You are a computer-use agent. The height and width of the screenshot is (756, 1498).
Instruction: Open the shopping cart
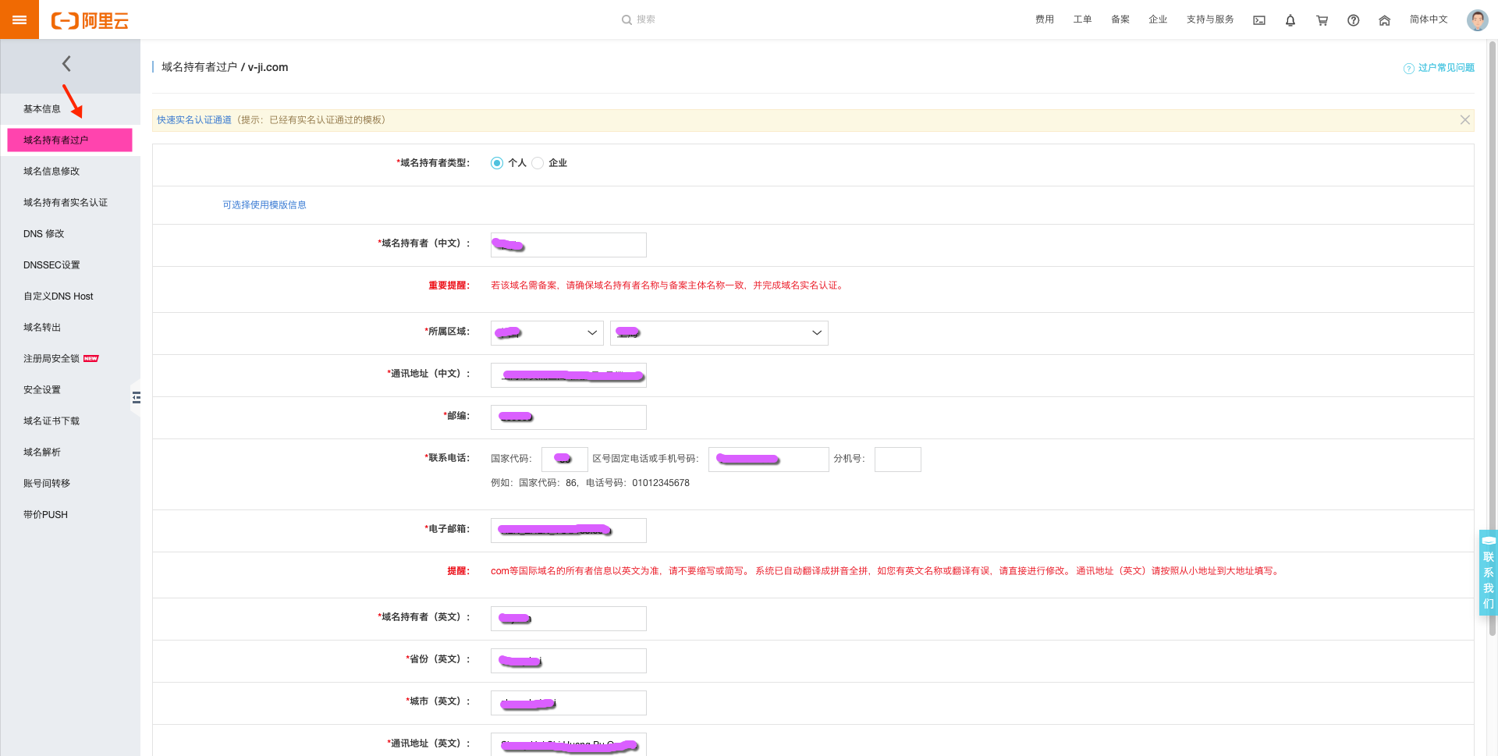(x=1322, y=20)
